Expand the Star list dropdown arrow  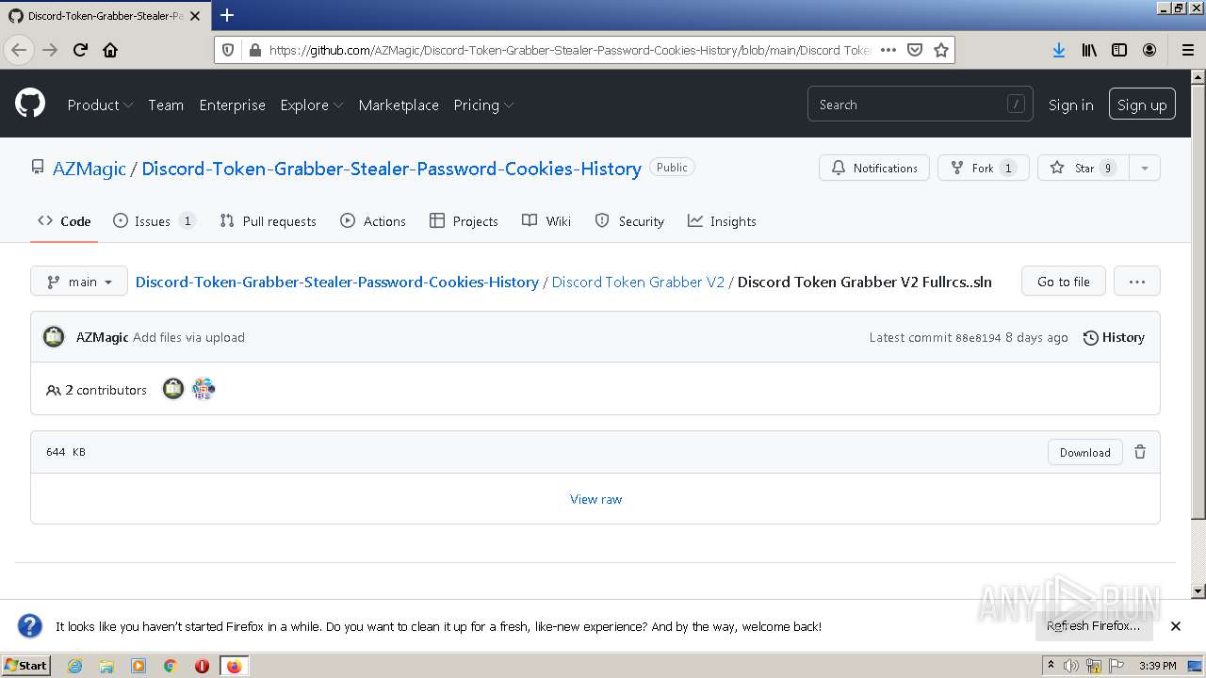[1144, 168]
